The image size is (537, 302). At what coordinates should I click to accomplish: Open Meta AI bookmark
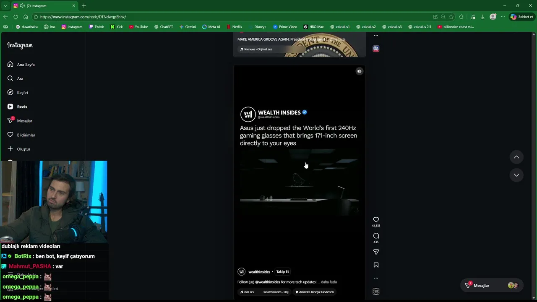pyautogui.click(x=211, y=27)
